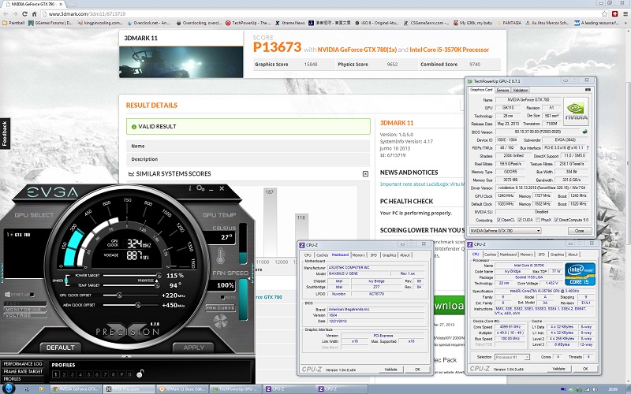
Task: Open the Memory tab in Mainboard CPU-Z window
Action: tap(359, 255)
